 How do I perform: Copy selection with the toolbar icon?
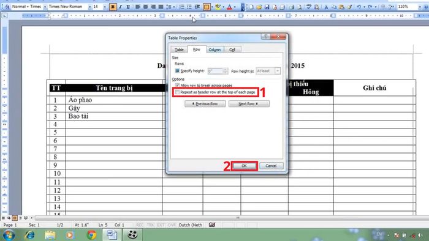[x=334, y=7]
